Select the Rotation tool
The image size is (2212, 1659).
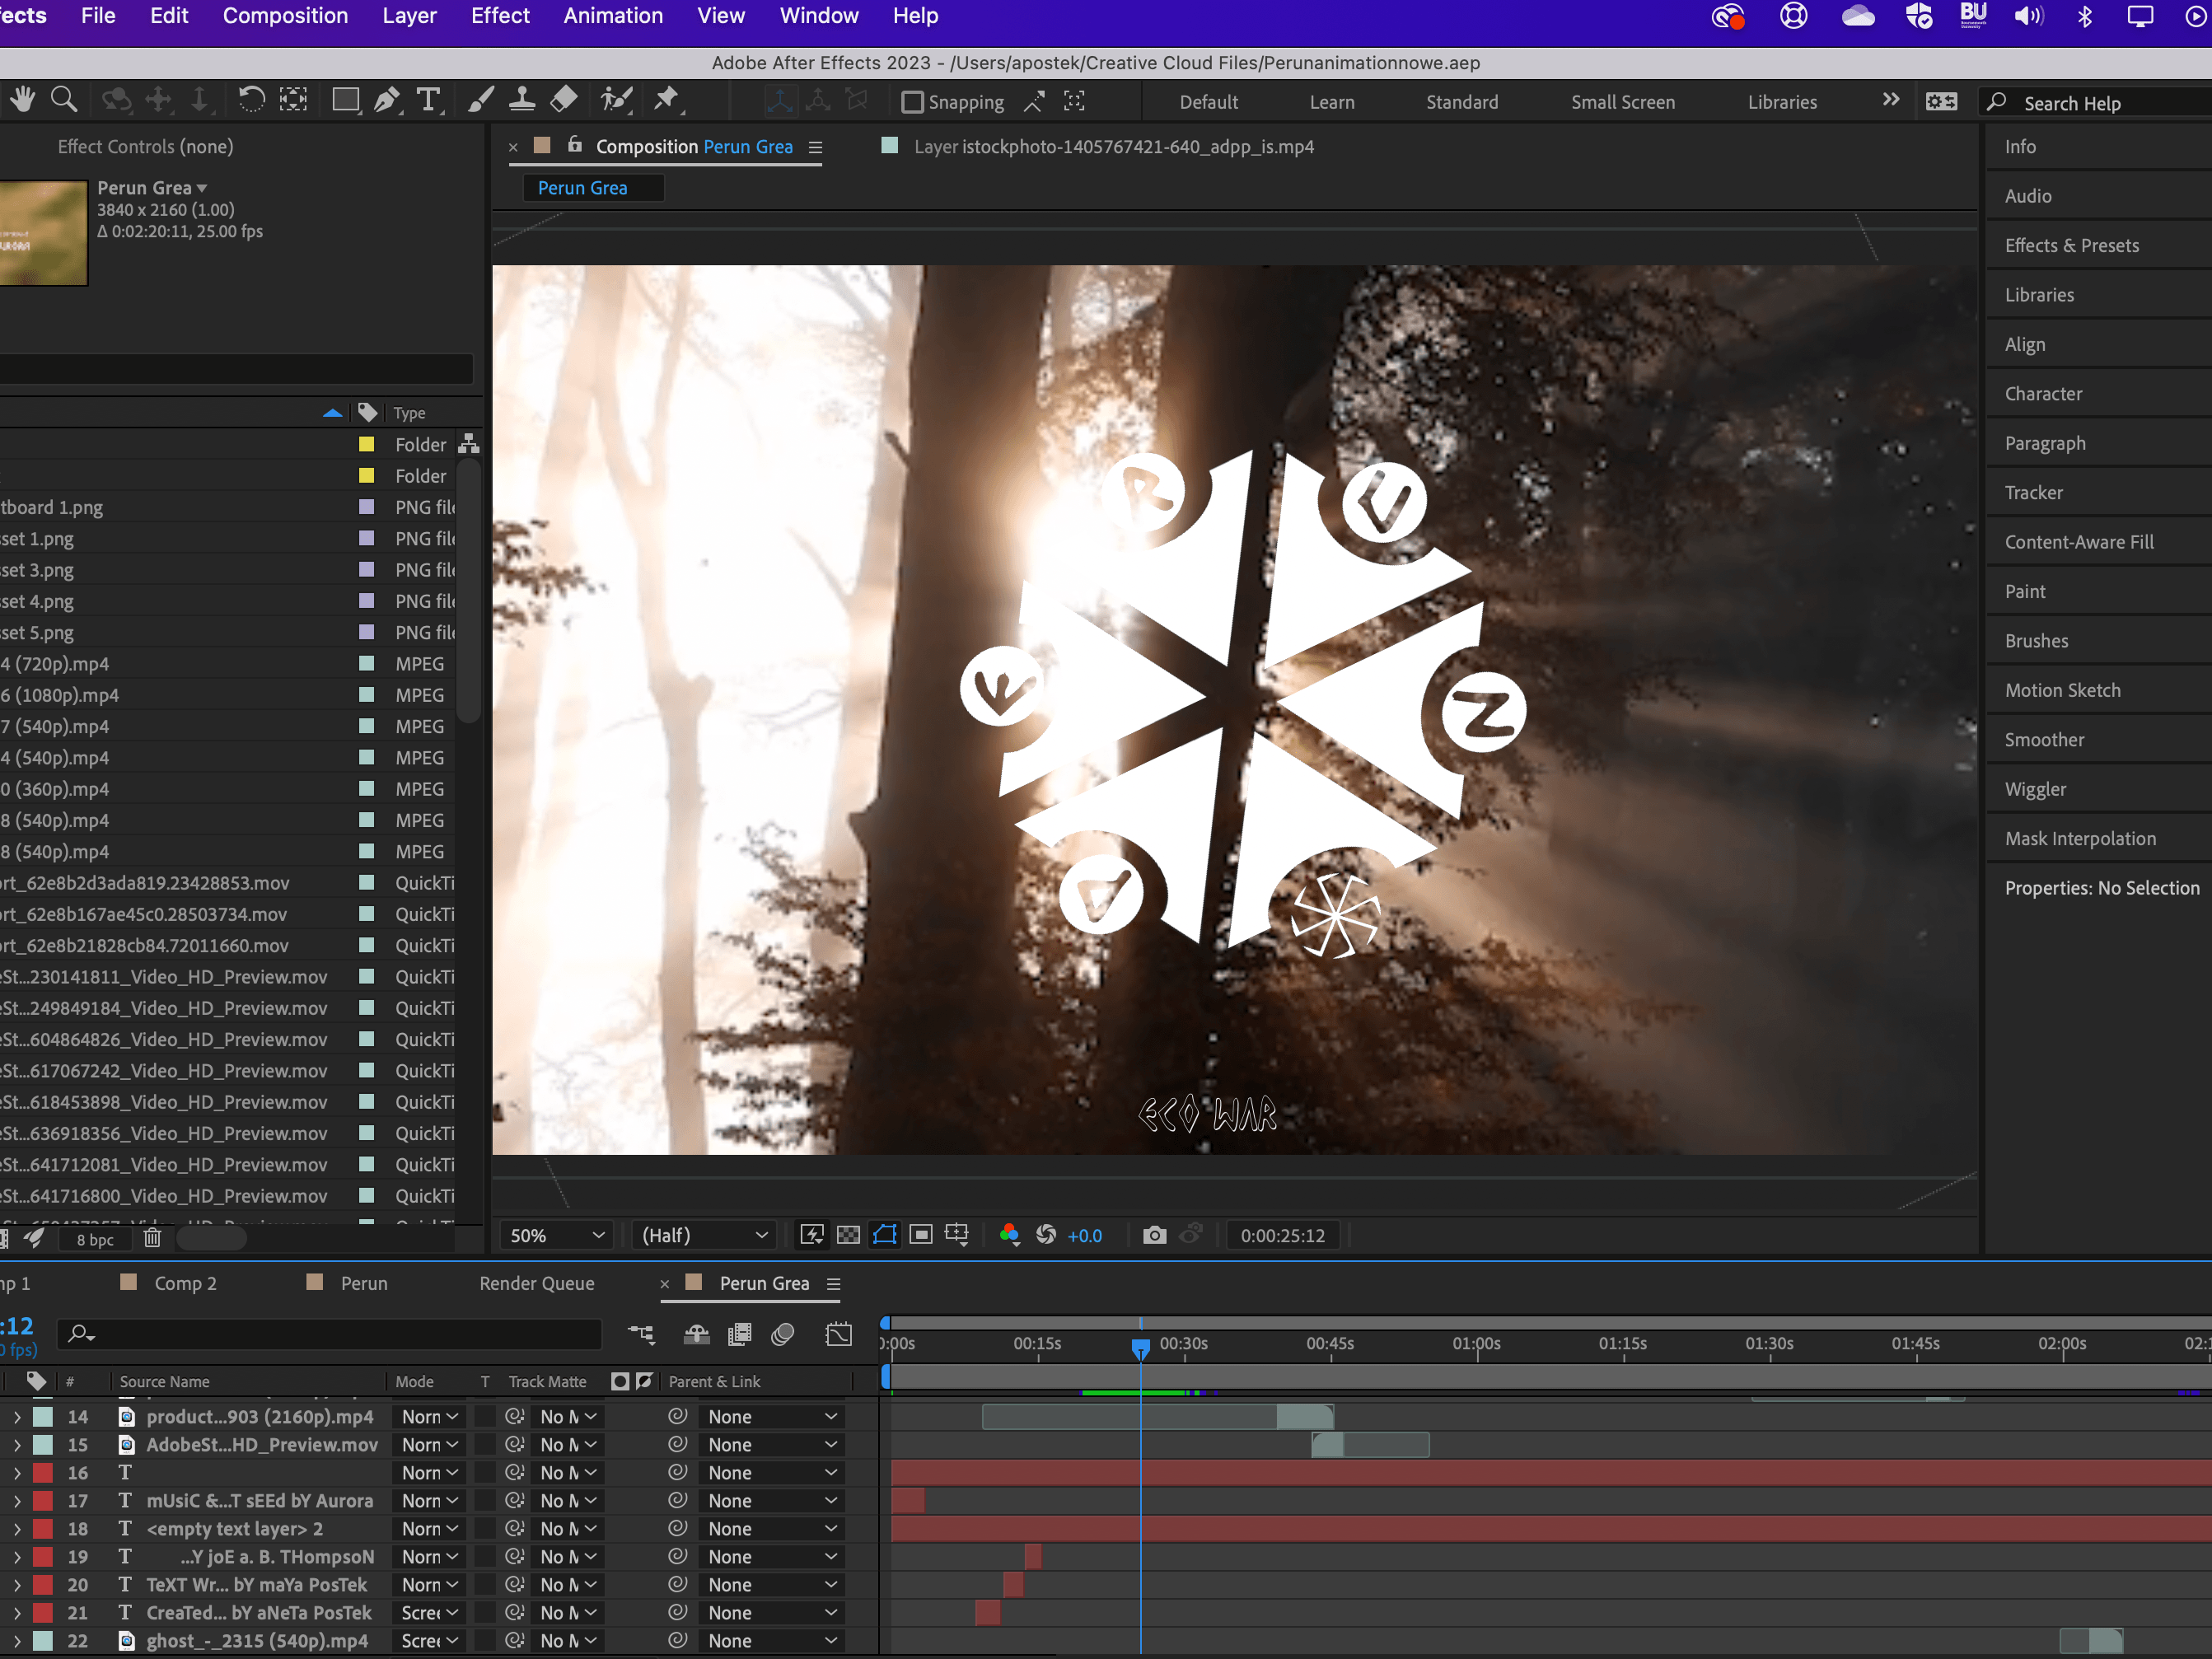[251, 99]
